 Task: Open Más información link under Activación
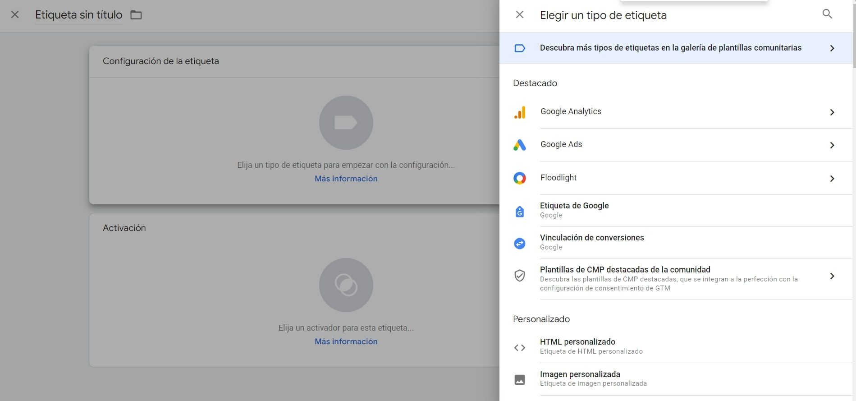click(x=346, y=341)
